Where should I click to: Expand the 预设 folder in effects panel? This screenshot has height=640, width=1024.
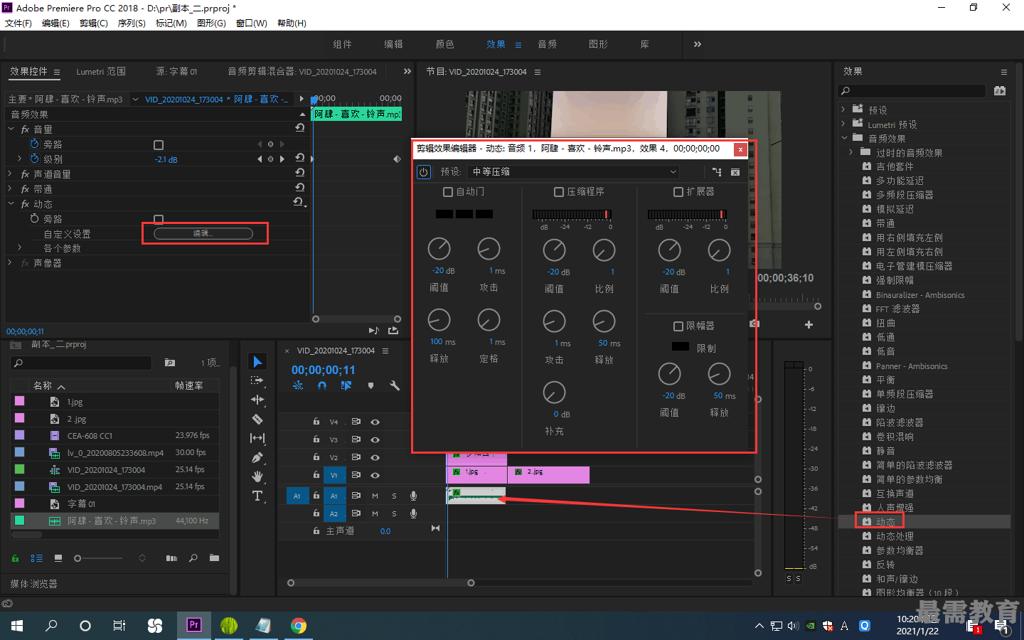click(843, 110)
